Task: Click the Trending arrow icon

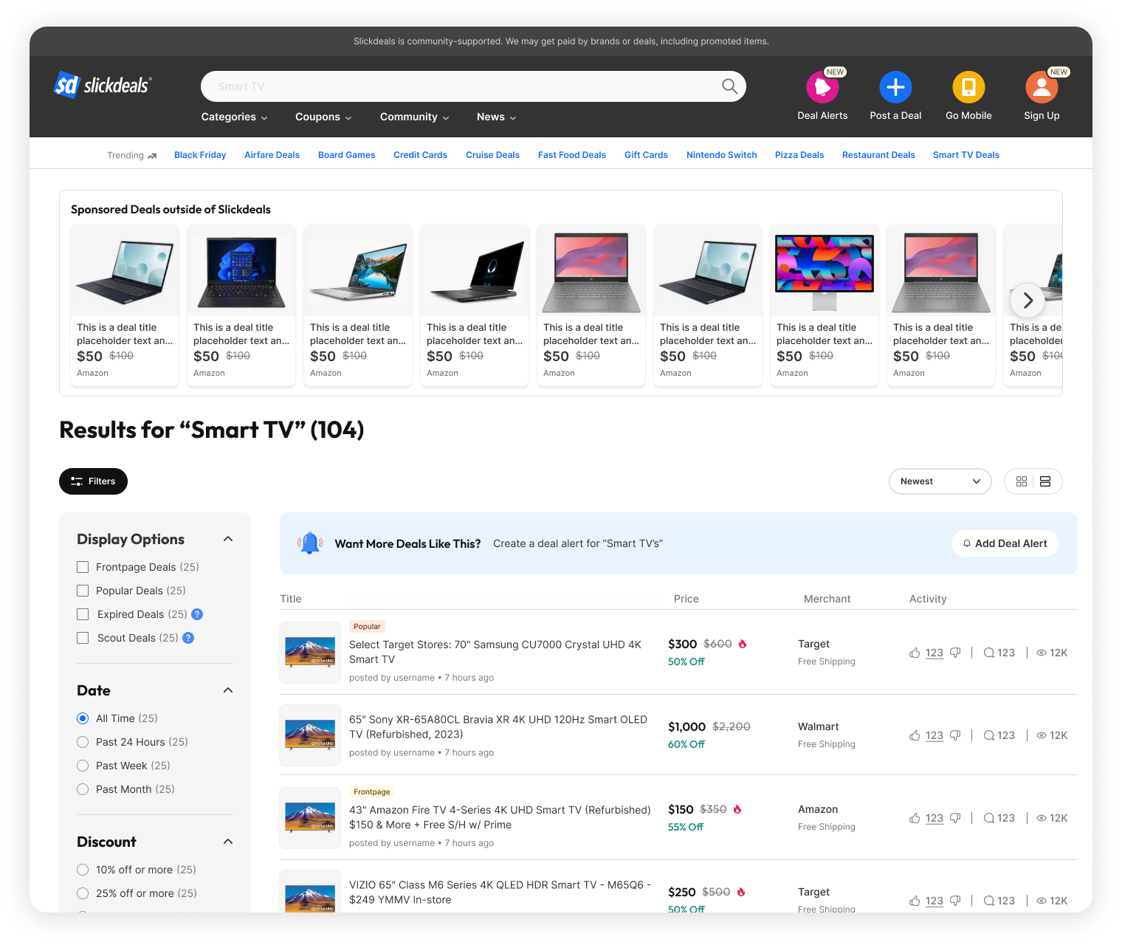Action: (x=152, y=156)
